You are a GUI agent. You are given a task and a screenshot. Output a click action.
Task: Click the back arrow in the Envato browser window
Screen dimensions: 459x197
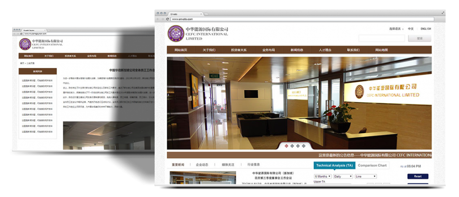pos(158,19)
